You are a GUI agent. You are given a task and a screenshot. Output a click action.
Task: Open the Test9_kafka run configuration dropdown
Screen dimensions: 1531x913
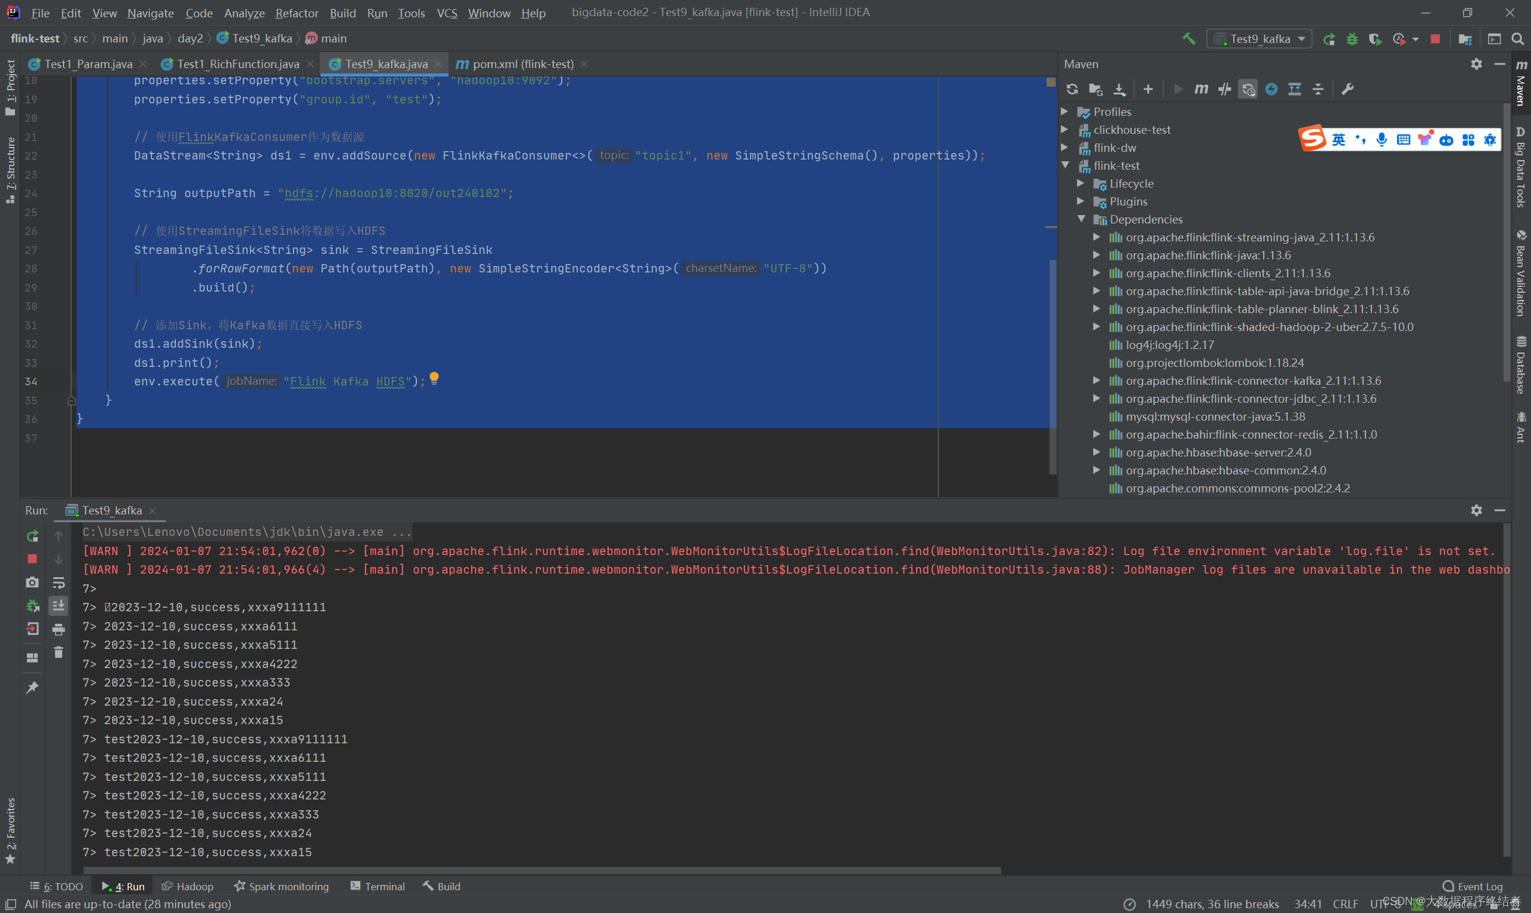click(x=1259, y=39)
